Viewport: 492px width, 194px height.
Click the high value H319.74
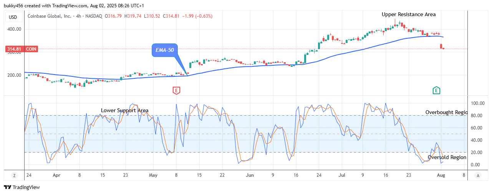point(133,16)
